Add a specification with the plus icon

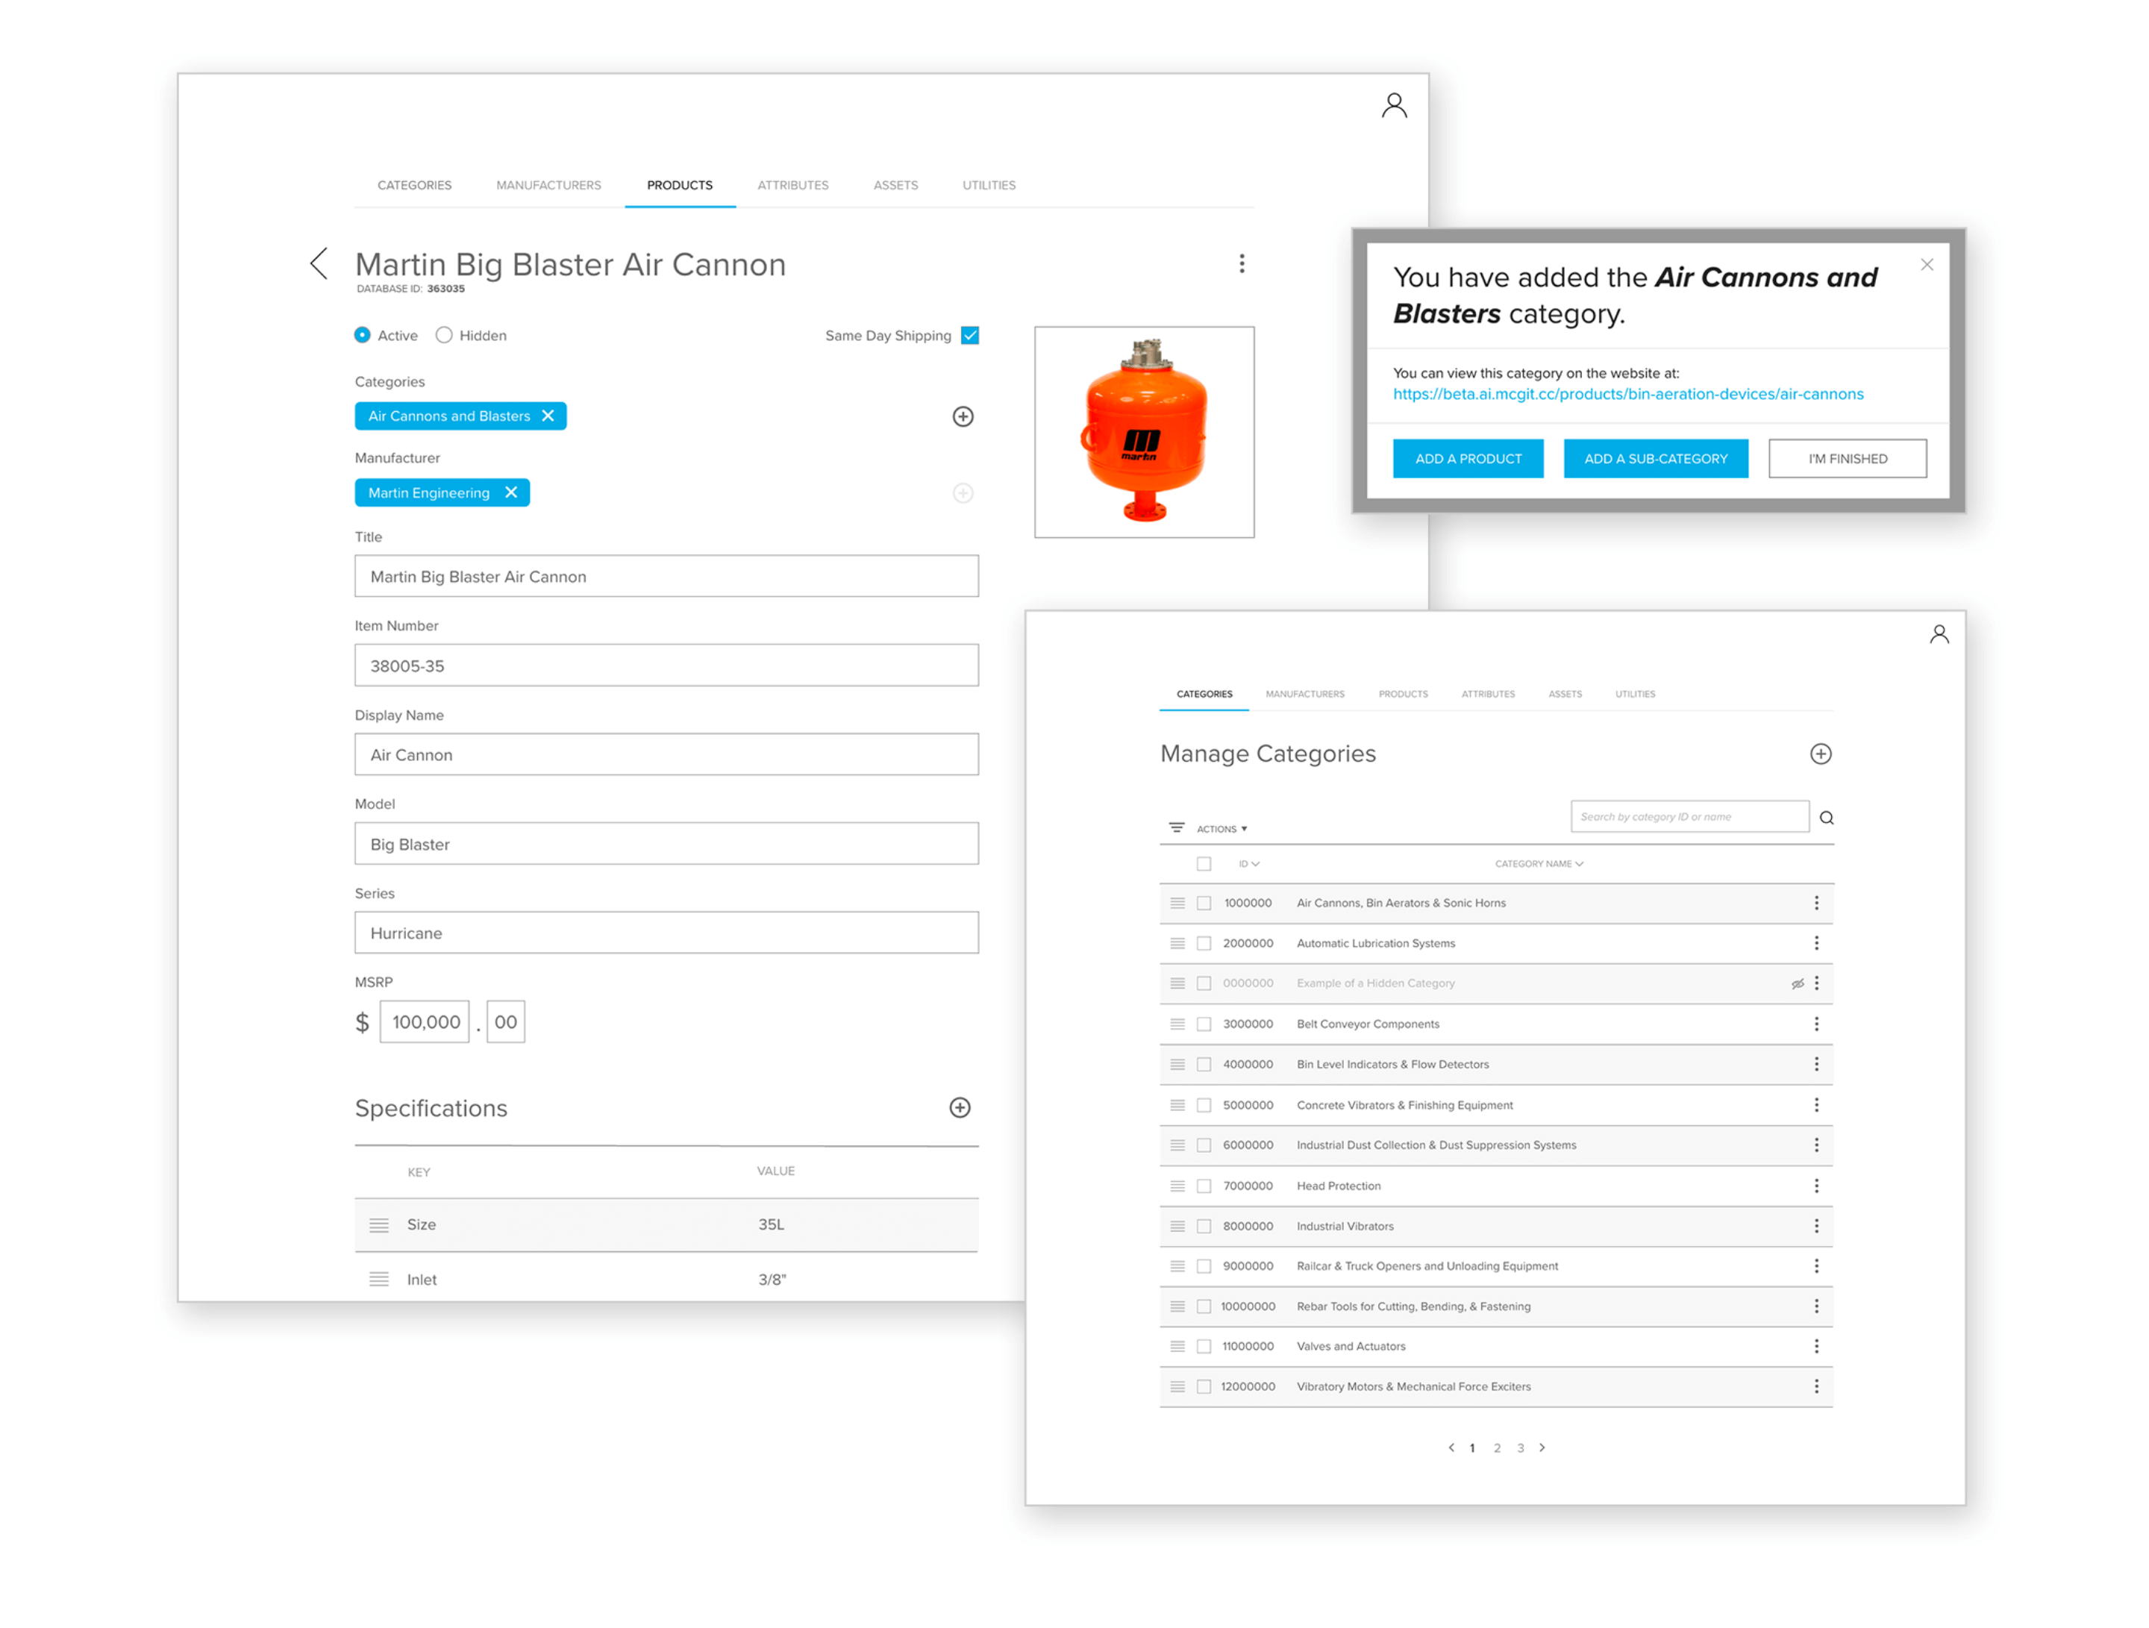pyautogui.click(x=959, y=1107)
